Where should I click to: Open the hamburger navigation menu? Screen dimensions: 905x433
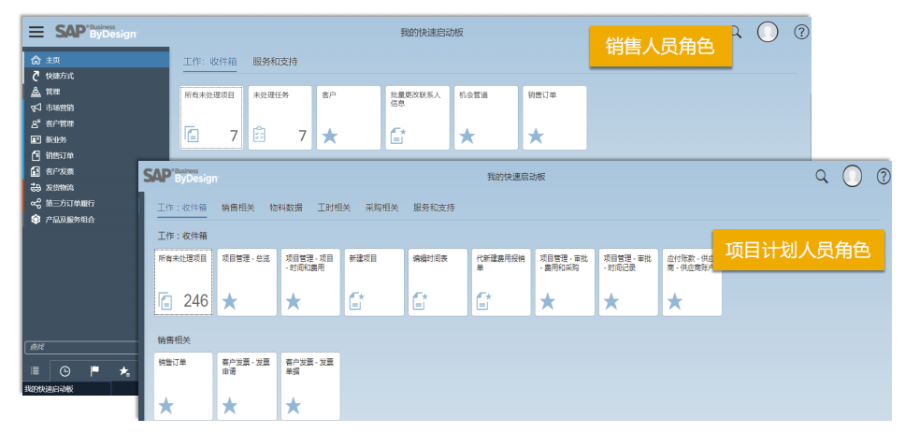[x=36, y=32]
